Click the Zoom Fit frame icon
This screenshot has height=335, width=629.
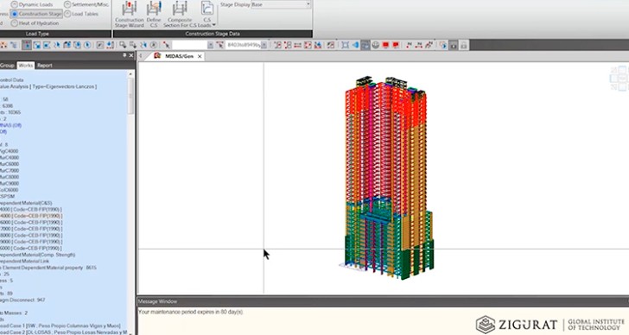click(x=345, y=45)
